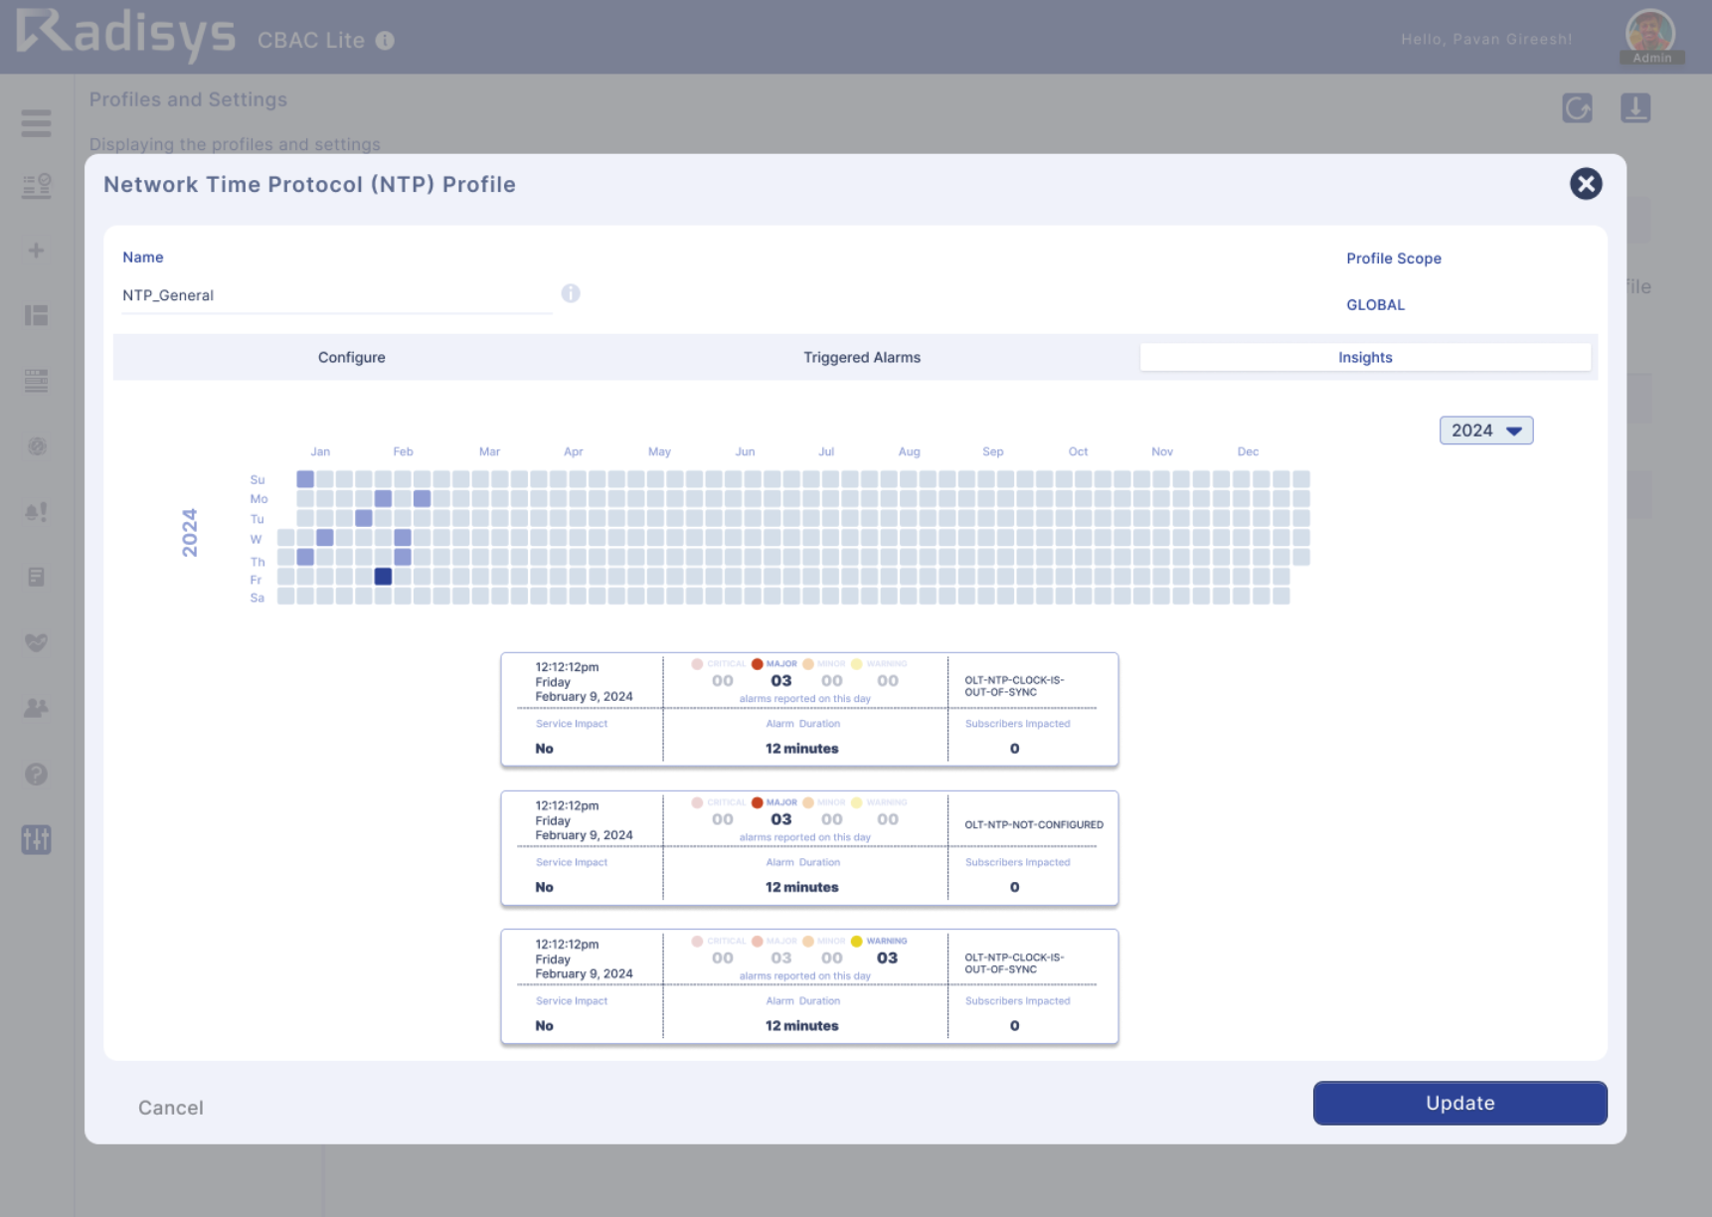
Task: Open the Admin user avatar
Action: tap(1650, 34)
